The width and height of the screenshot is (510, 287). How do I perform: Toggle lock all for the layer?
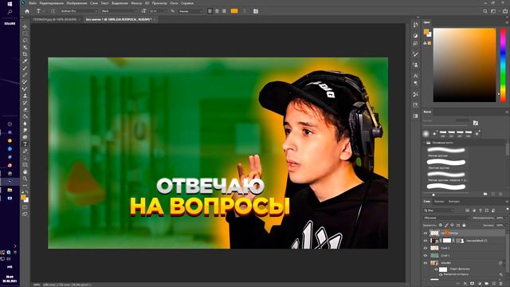464,225
